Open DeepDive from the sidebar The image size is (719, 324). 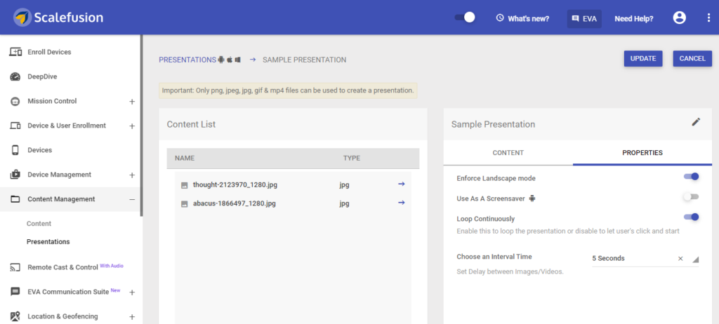point(42,76)
